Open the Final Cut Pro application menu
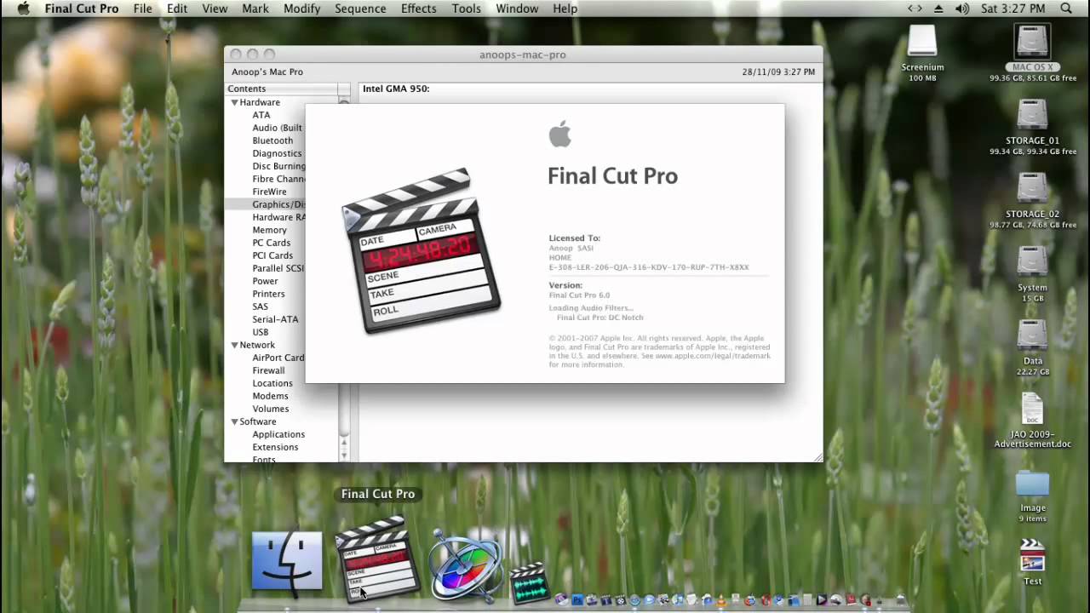The image size is (1090, 613). click(82, 9)
